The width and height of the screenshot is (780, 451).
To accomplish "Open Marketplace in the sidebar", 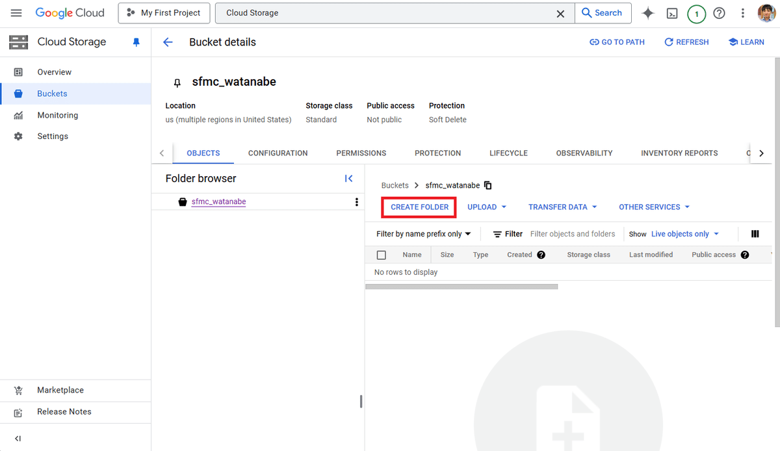I will click(x=75, y=390).
